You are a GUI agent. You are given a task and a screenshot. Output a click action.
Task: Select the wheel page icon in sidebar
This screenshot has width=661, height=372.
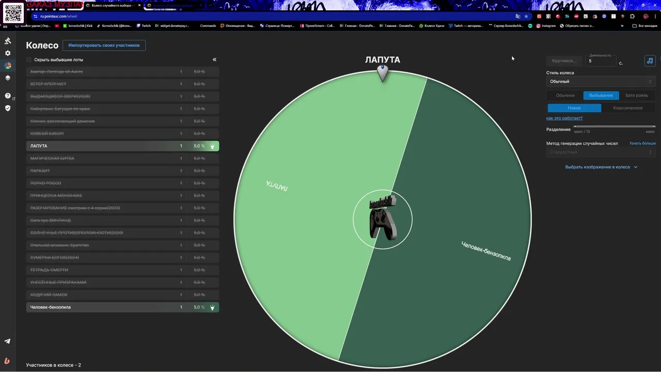[x=8, y=66]
